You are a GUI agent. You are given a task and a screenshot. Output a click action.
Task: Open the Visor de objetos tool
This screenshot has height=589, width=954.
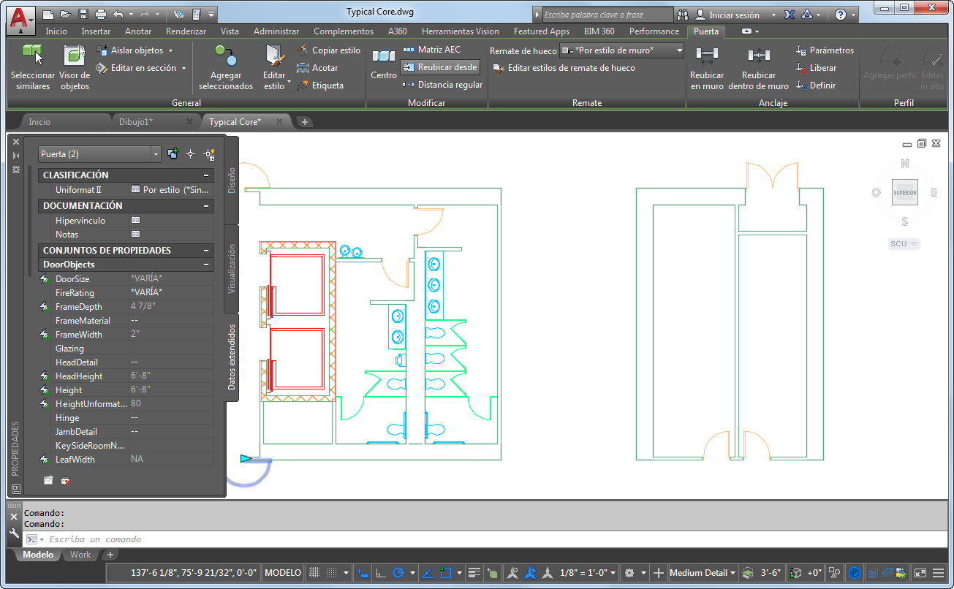(74, 56)
